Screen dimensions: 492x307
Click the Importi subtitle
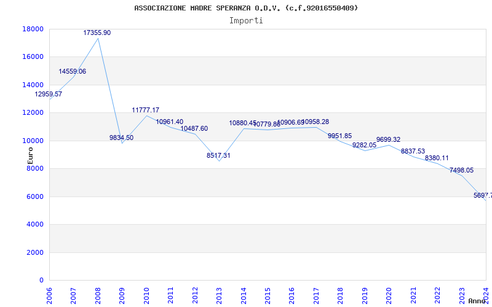pos(246,21)
